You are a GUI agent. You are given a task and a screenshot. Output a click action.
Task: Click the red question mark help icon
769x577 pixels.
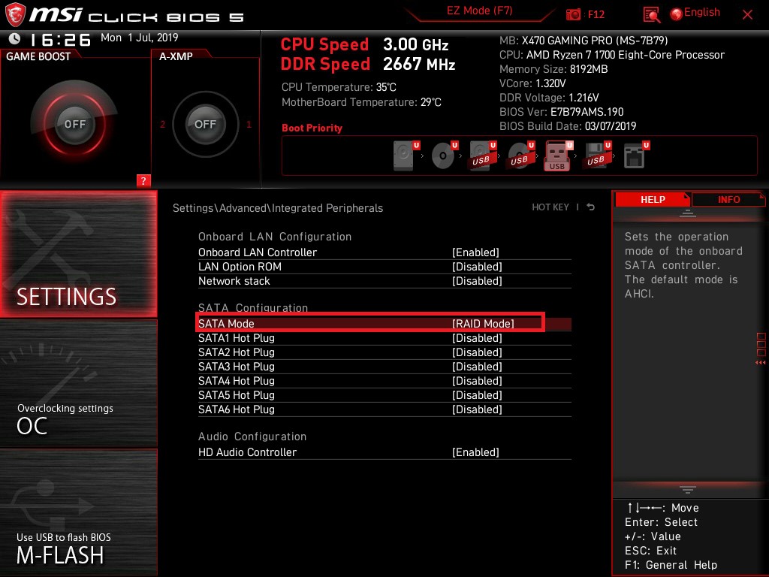coord(143,180)
